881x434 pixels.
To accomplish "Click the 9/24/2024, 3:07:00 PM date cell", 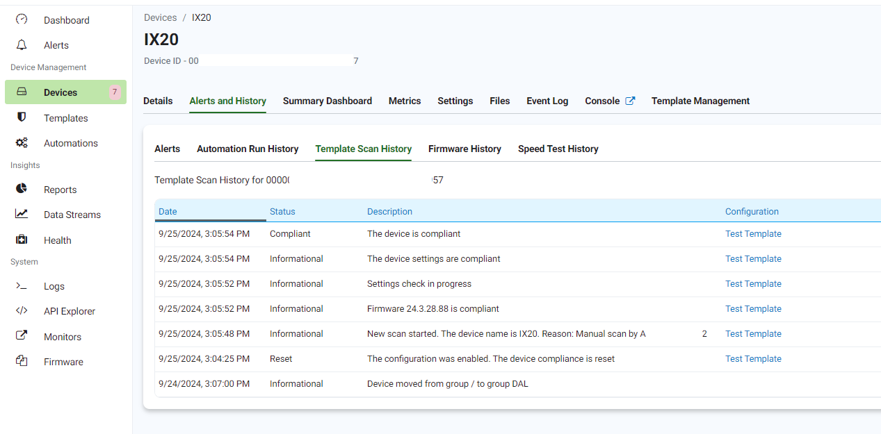I will click(x=204, y=383).
